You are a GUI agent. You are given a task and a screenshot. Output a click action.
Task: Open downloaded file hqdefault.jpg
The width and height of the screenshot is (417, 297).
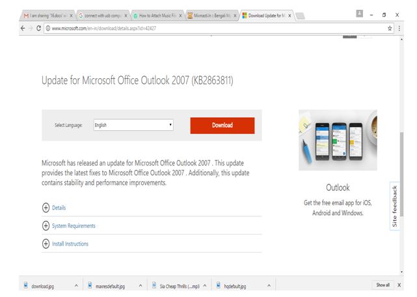coord(235,286)
